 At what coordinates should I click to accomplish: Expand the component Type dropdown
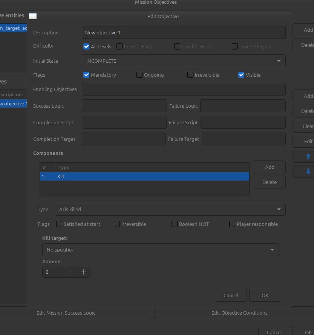coord(170,209)
